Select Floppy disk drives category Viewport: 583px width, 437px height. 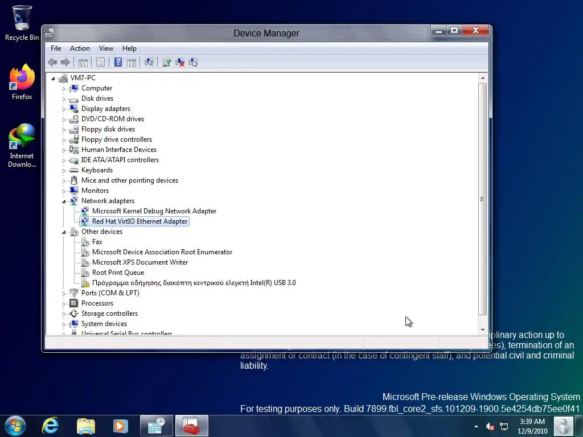click(x=108, y=129)
